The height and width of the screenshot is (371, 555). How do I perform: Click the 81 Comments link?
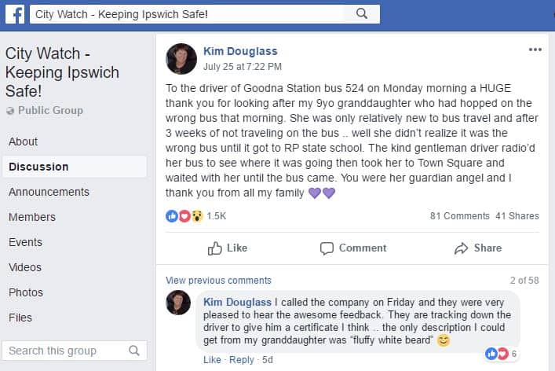(459, 216)
